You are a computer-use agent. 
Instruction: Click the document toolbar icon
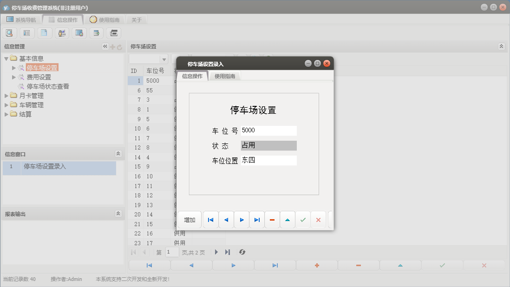44,33
